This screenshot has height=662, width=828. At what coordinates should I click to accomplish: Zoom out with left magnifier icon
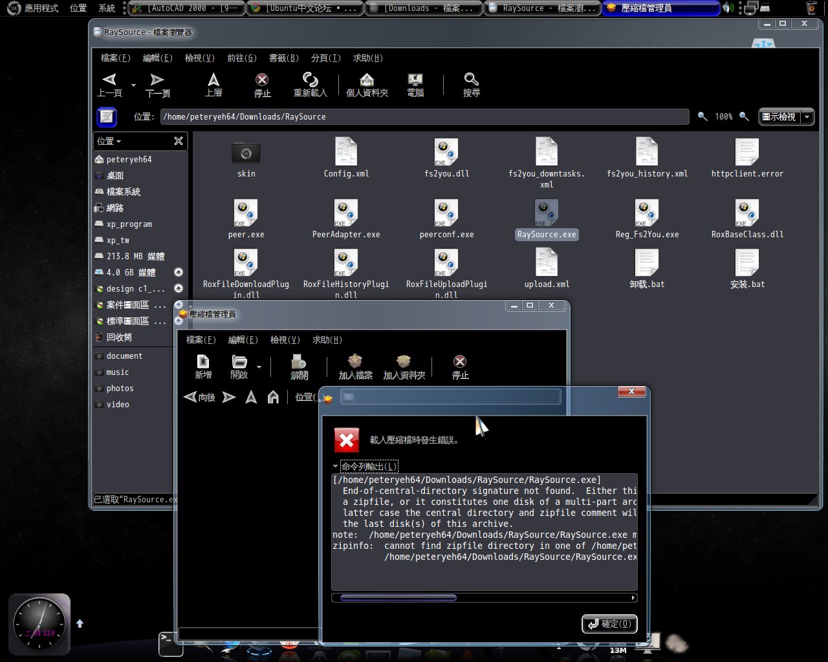point(703,116)
